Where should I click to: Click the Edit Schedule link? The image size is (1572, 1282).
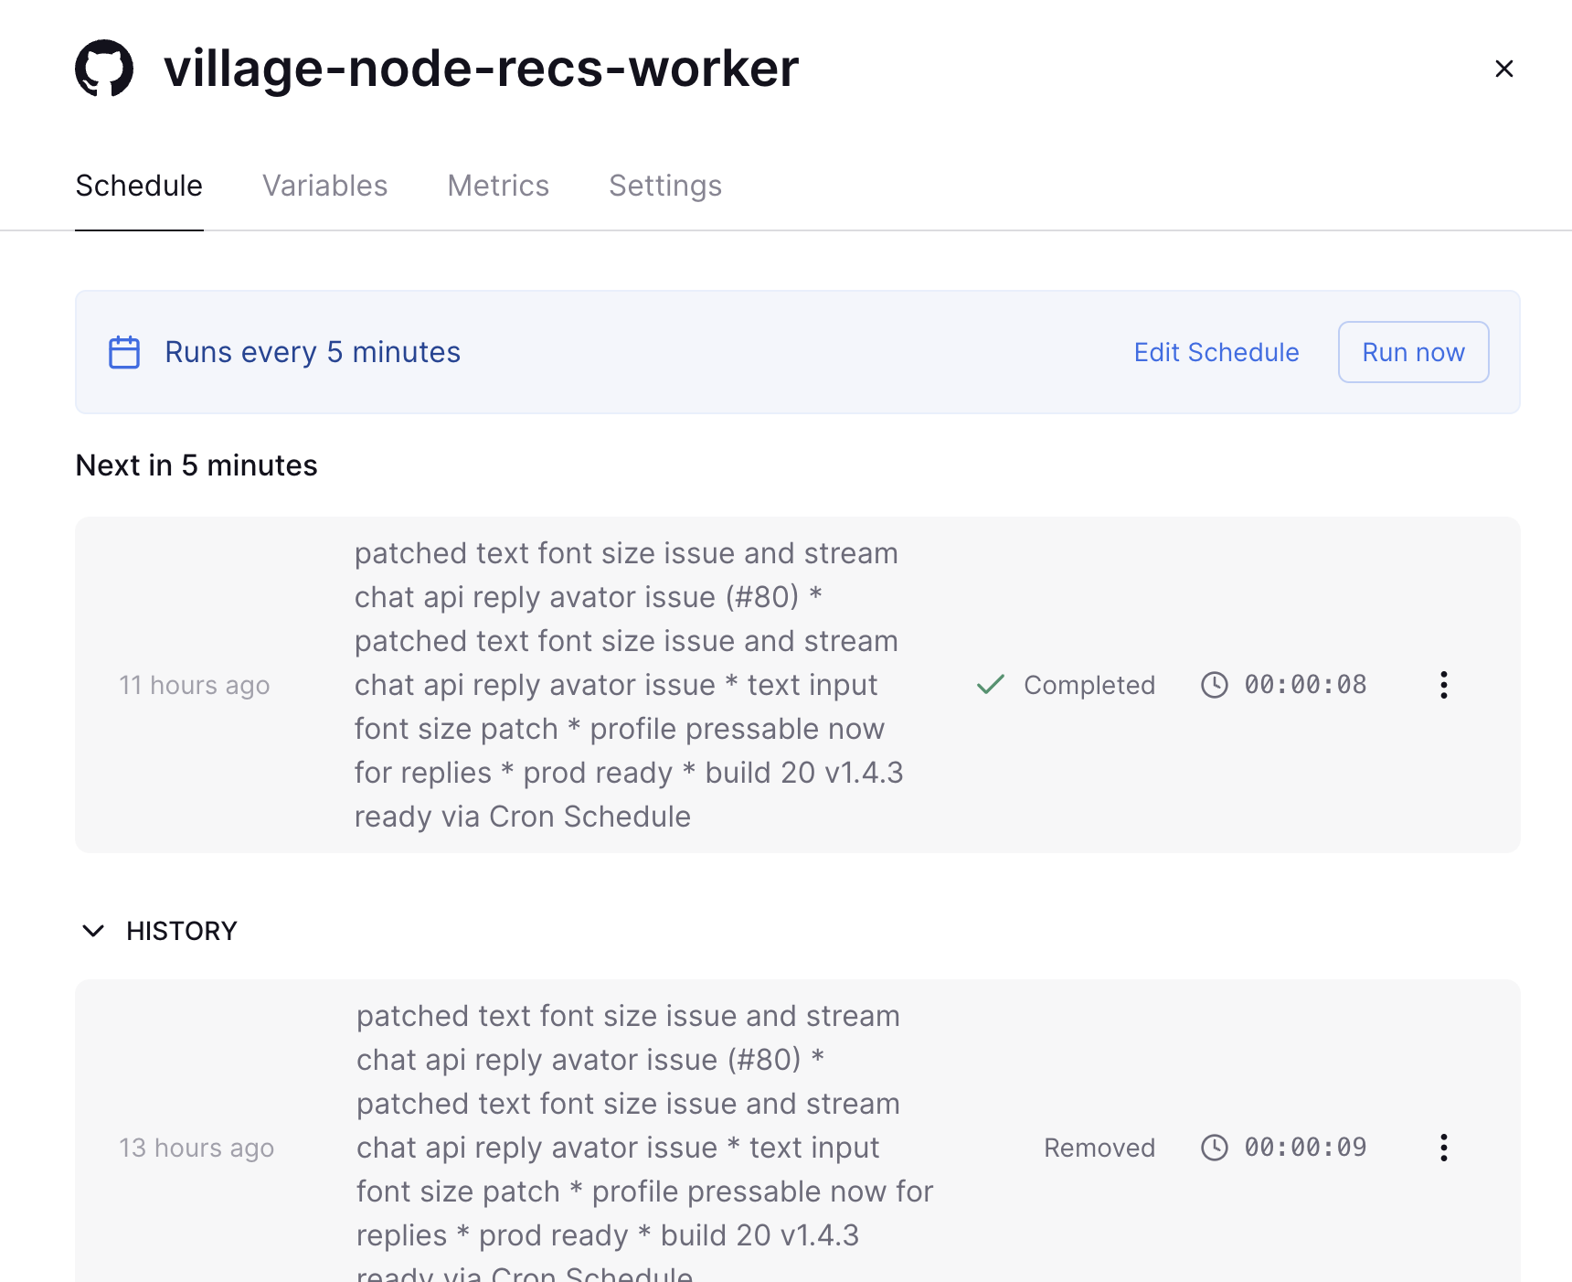pos(1216,352)
